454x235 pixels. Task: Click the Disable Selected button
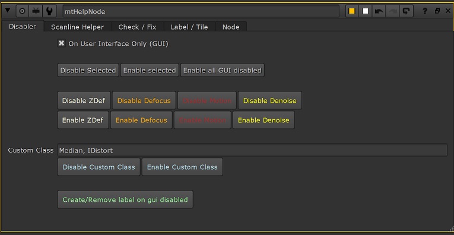(88, 71)
